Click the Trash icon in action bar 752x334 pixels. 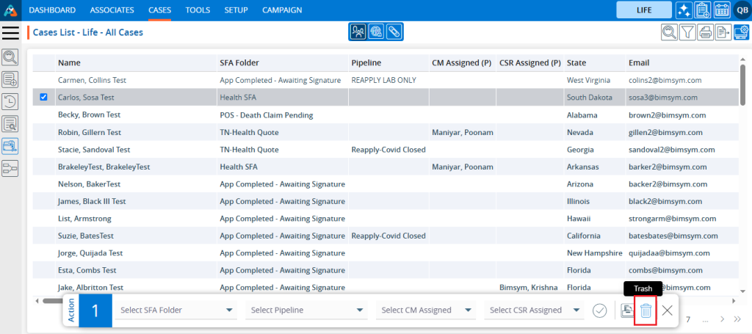coord(646,311)
